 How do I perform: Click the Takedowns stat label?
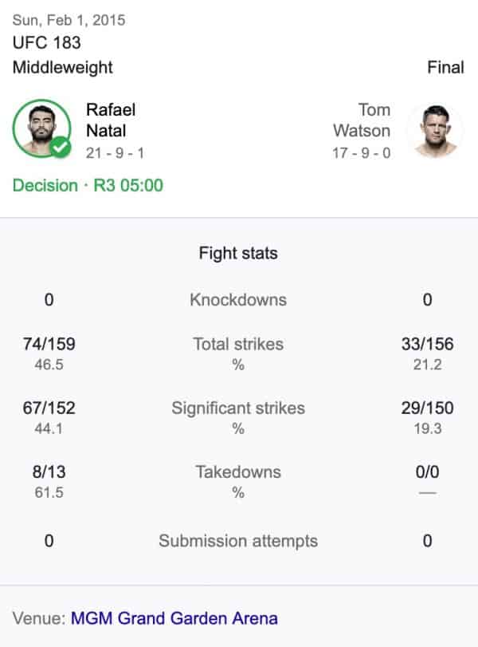238,472
